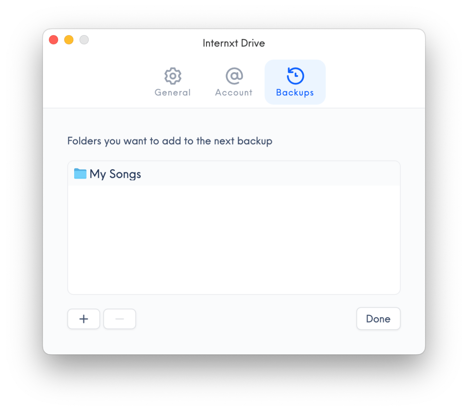Add a backup folder with plus button
The height and width of the screenshot is (411, 468).
pos(84,319)
